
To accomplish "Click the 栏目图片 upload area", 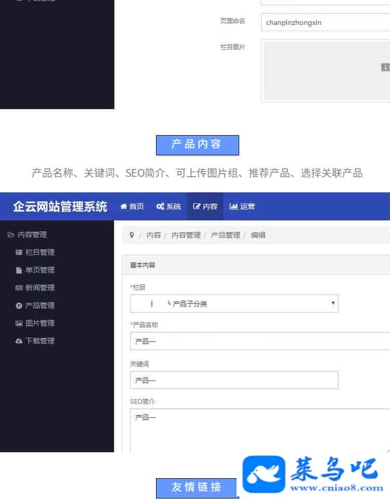I will click(x=326, y=71).
